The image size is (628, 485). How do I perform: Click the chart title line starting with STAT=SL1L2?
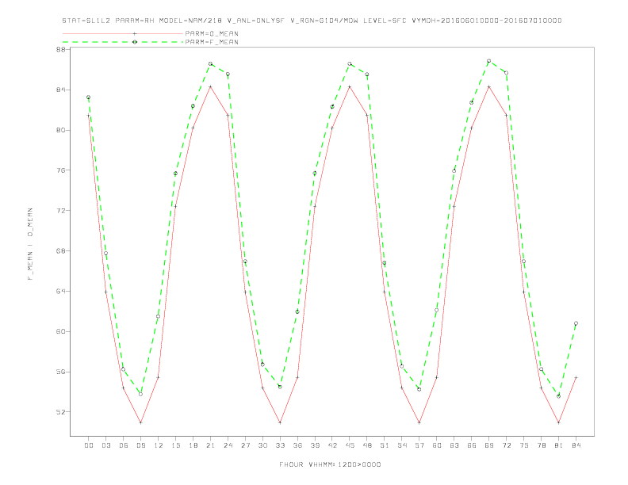312,21
